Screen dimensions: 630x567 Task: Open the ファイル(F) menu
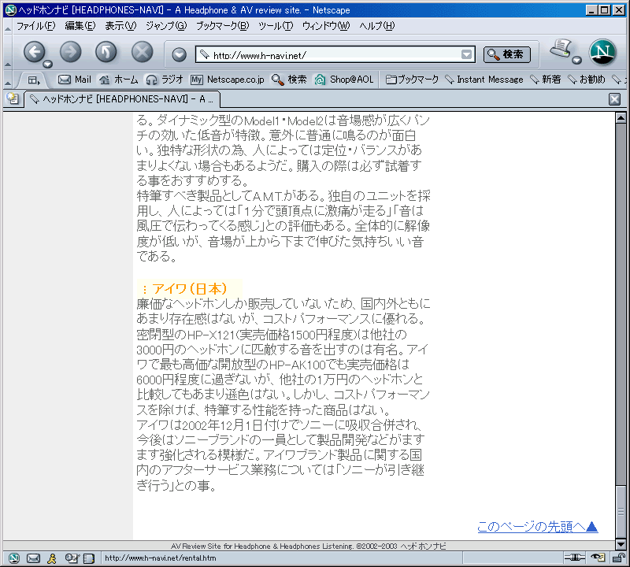click(35, 26)
